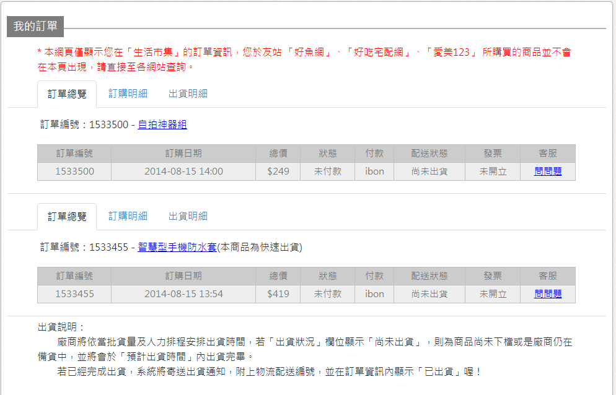This screenshot has height=395, width=616.
Task: Click the $249 total price cell
Action: [x=278, y=171]
